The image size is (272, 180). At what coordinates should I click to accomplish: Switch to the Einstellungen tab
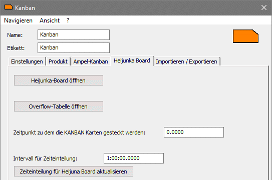click(27, 61)
